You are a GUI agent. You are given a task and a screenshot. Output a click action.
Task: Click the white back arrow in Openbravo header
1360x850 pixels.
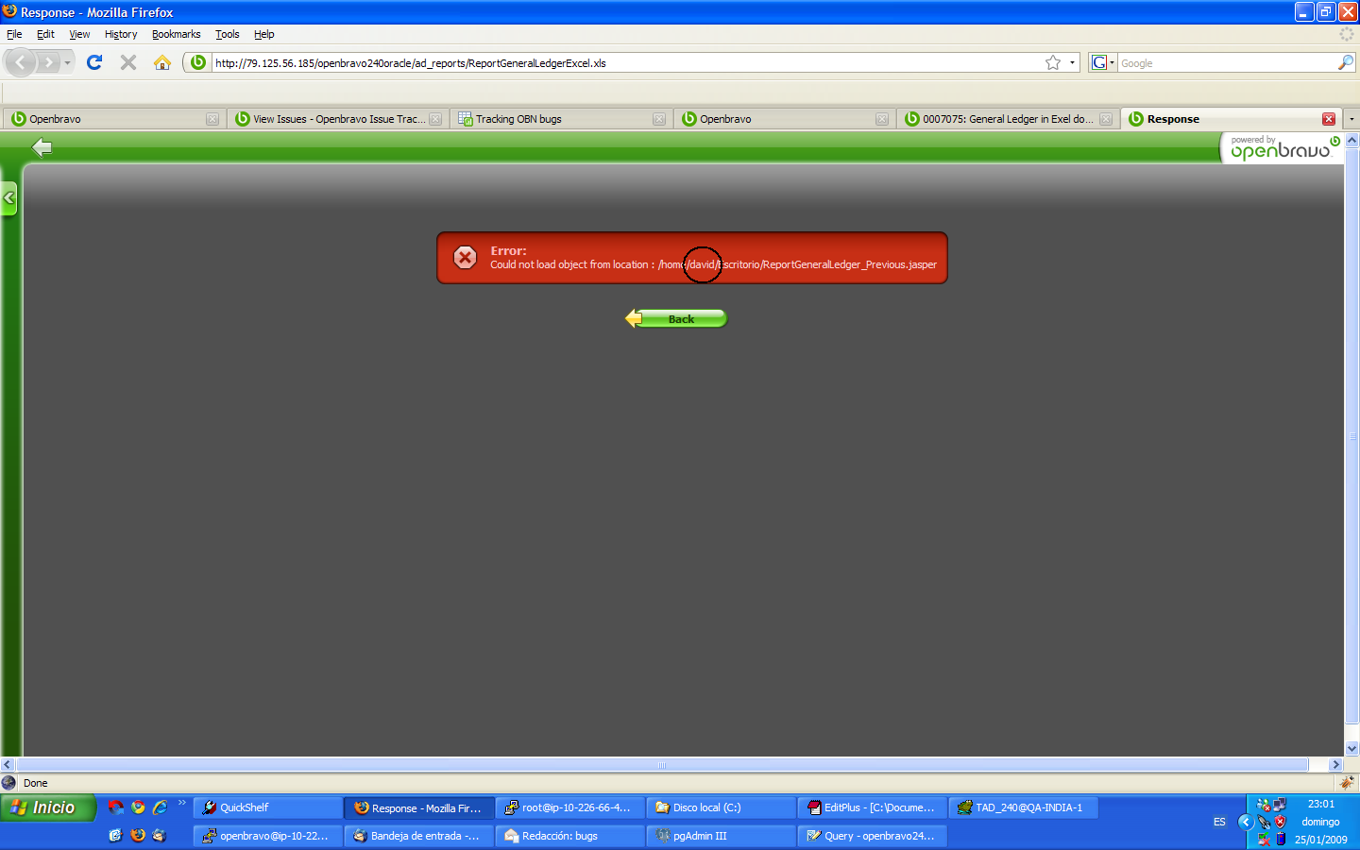pyautogui.click(x=42, y=147)
